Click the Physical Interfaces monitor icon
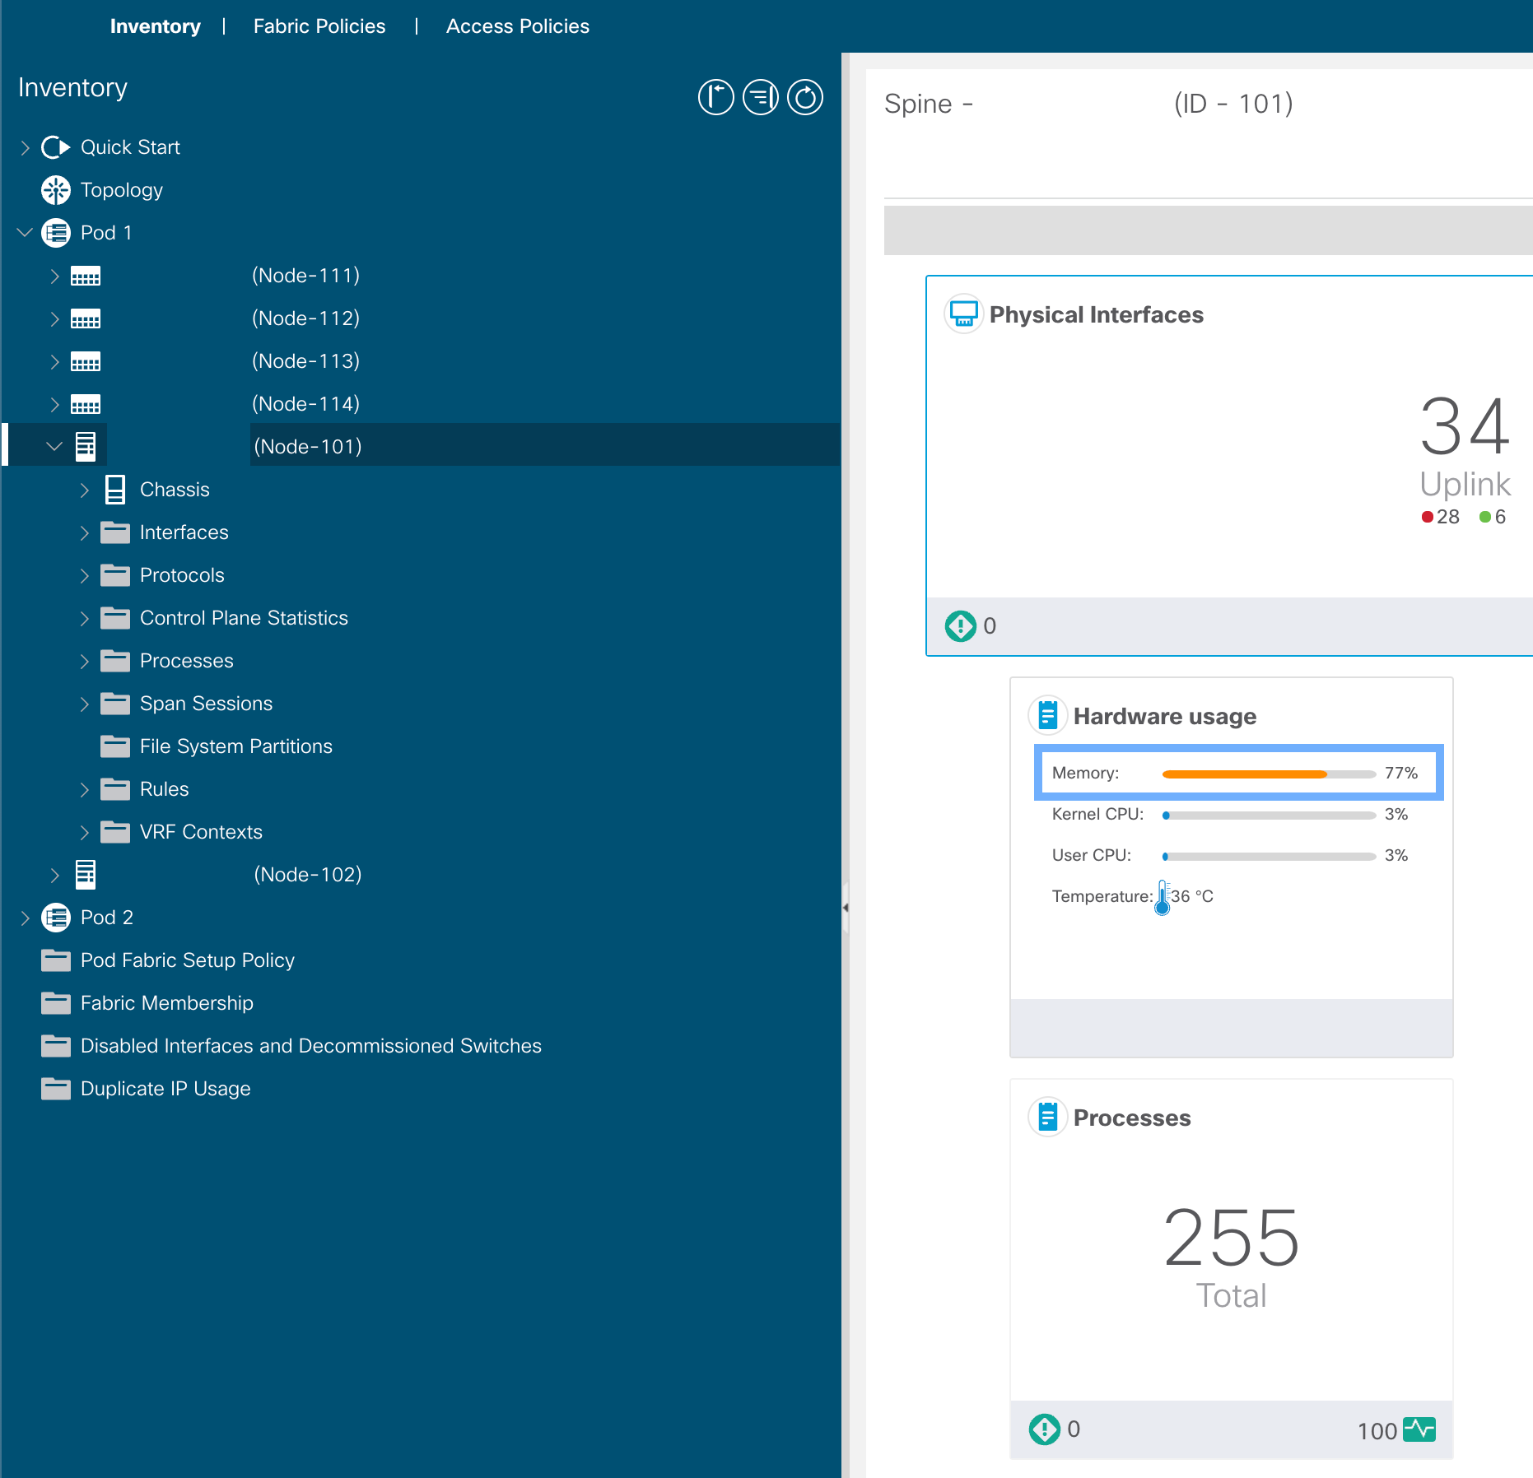 coord(963,314)
